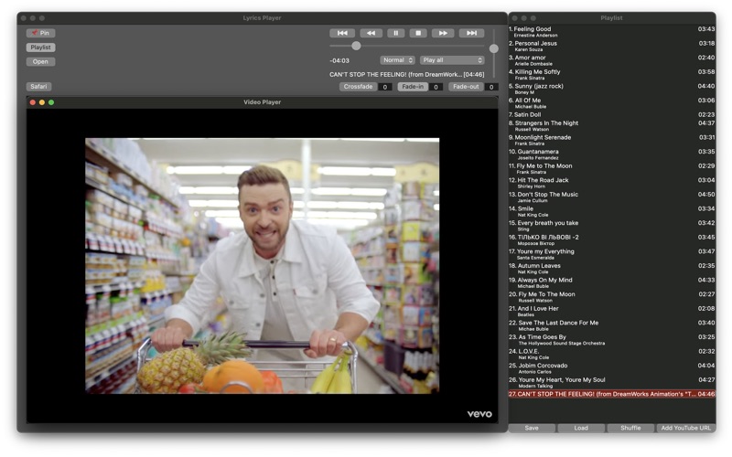This screenshot has height=457, width=732.
Task: Skip to the previous track
Action: pos(342,33)
